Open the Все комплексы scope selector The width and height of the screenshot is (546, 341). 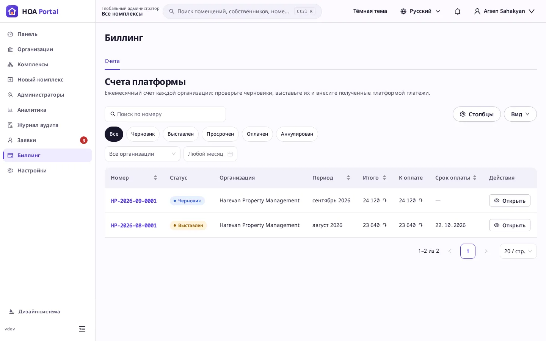click(x=130, y=11)
